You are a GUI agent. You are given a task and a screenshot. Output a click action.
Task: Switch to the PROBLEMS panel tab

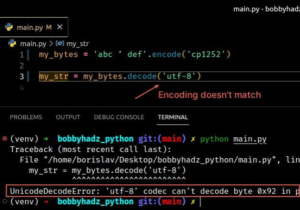[x=26, y=117]
